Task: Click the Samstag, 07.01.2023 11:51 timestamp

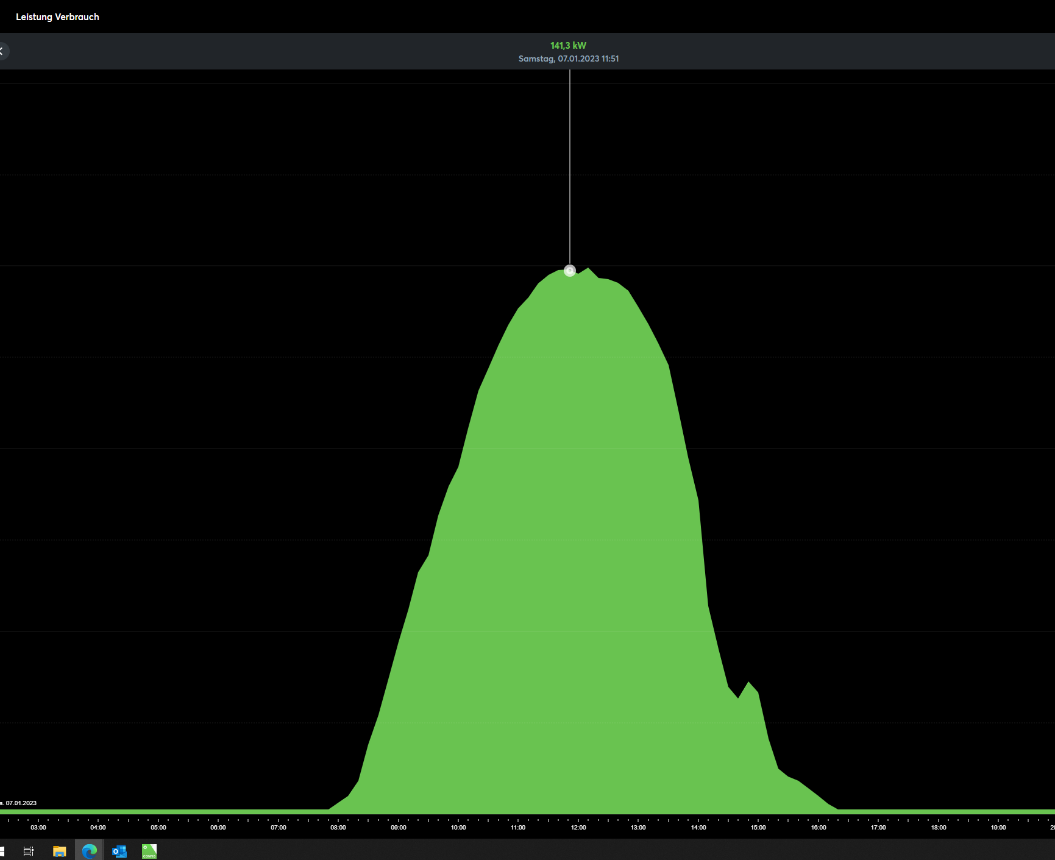Action: [569, 59]
